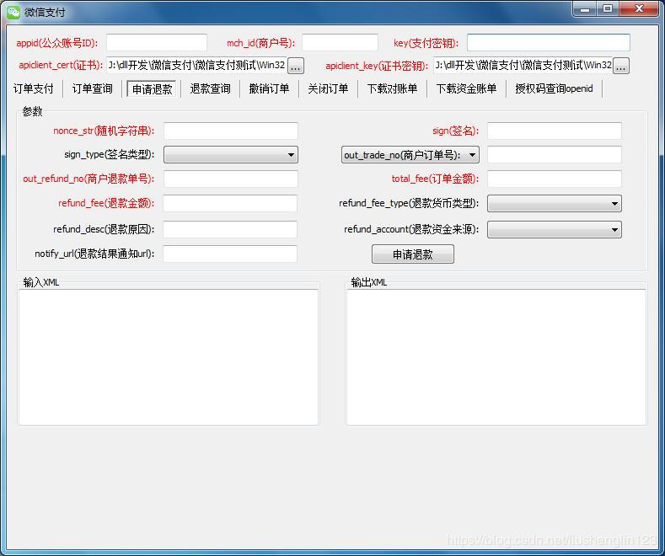Go to the 撤销订单 tab
The height and width of the screenshot is (556, 665).
tap(270, 88)
